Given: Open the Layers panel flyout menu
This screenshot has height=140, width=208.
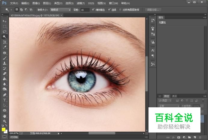Looking at the screenshot, I should pyautogui.click(x=205, y=96).
